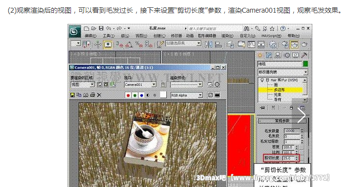
Task: Undo the last action in title bar
Action: [108, 28]
